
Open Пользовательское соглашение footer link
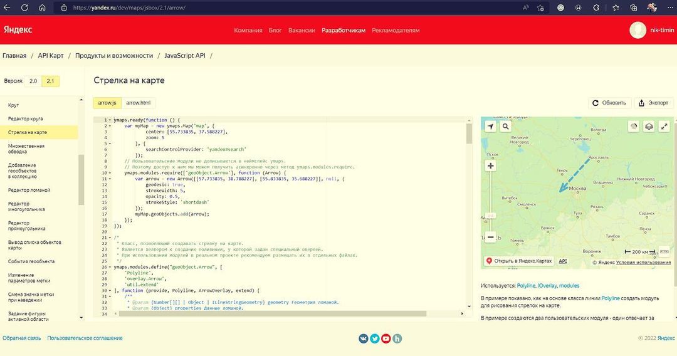click(x=85, y=338)
